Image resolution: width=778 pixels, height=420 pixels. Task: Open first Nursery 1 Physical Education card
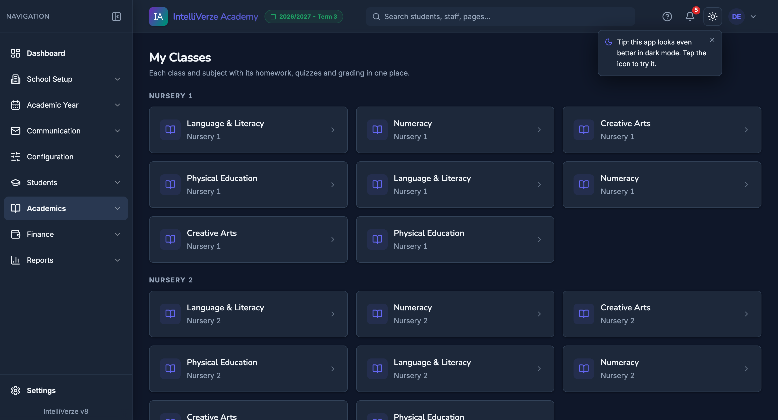[x=248, y=185]
